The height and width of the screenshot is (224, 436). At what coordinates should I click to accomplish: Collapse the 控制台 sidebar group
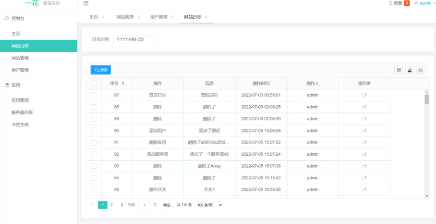click(18, 18)
